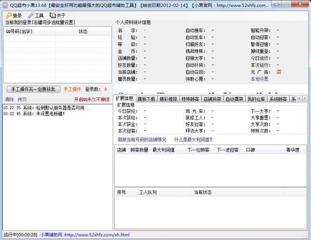Click the 下一波迎客 column header
Screen dimensions: 311x240
pos(229,150)
